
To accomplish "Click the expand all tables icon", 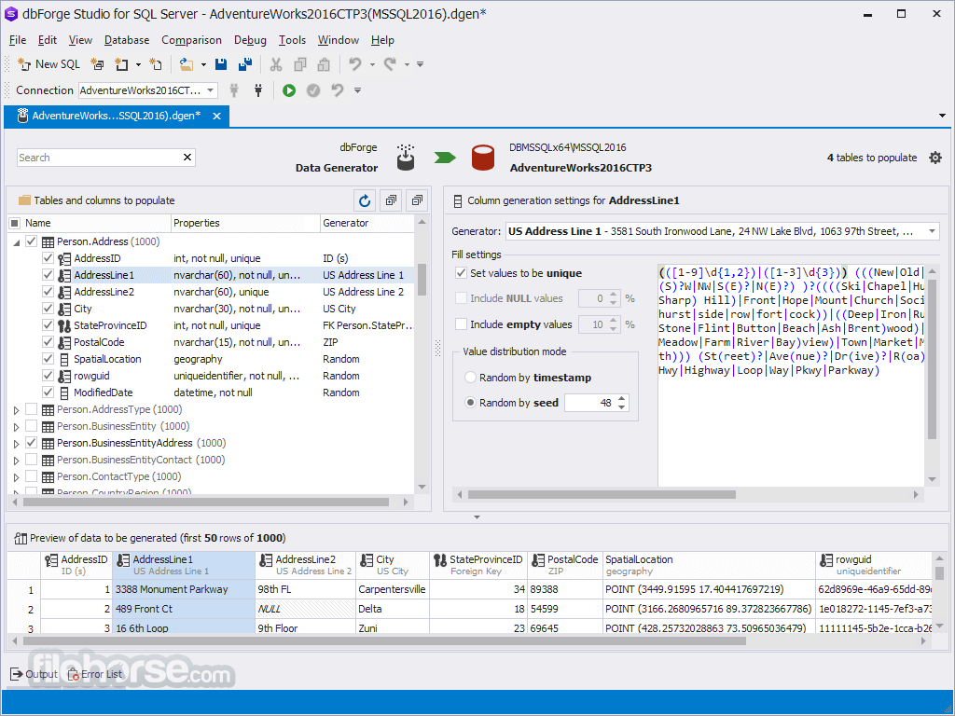I will pos(391,200).
